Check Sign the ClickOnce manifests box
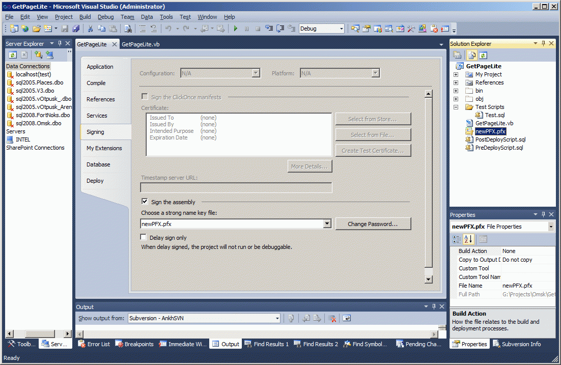The image size is (561, 365). pos(145,97)
